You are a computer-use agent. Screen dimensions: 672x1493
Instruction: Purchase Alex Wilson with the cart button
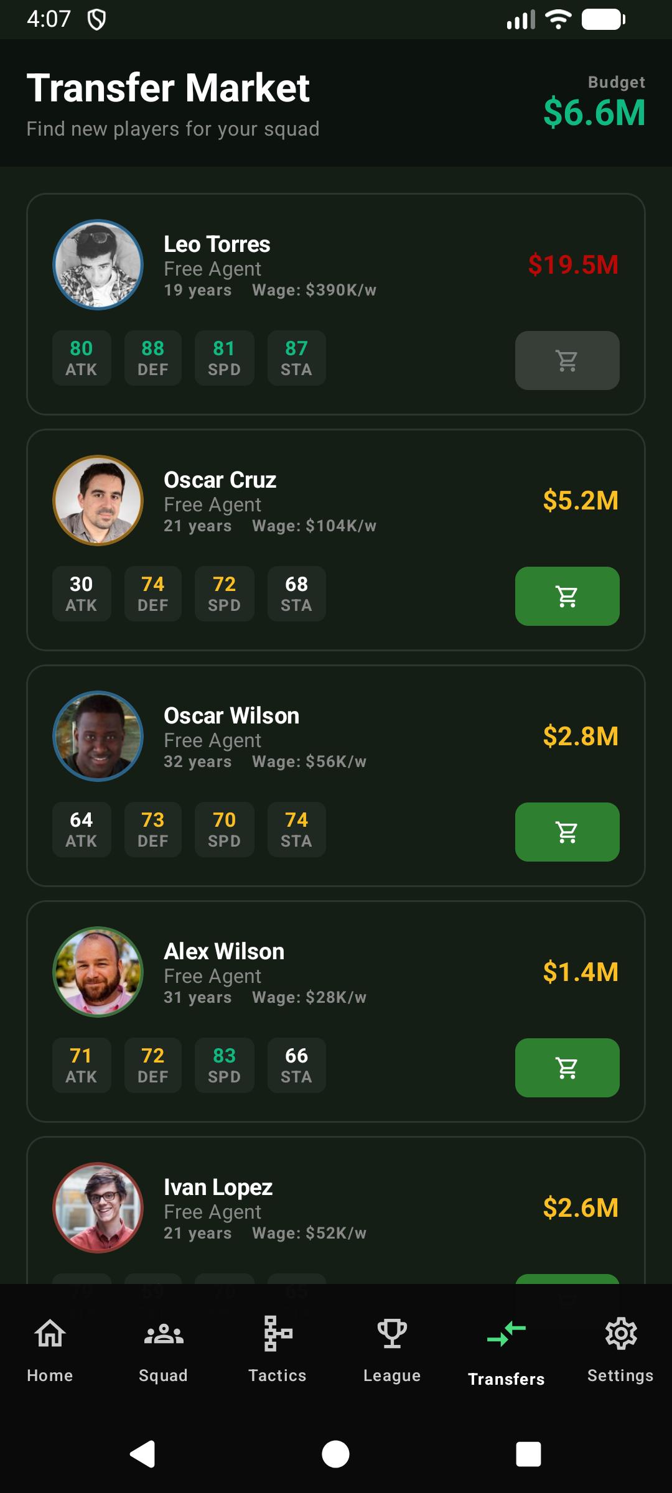[567, 1067]
